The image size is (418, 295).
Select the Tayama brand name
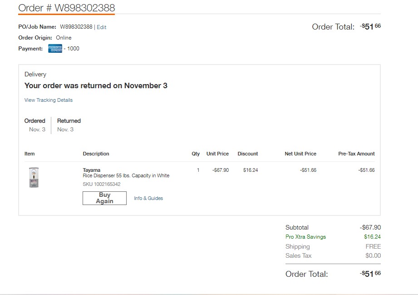click(91, 170)
